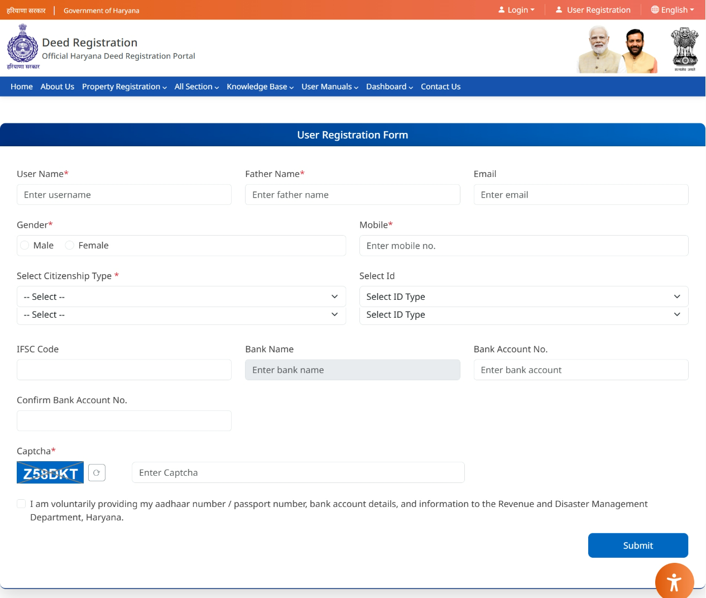This screenshot has height=598, width=706.
Task: Open the Knowledge Base menu
Action: tap(260, 87)
